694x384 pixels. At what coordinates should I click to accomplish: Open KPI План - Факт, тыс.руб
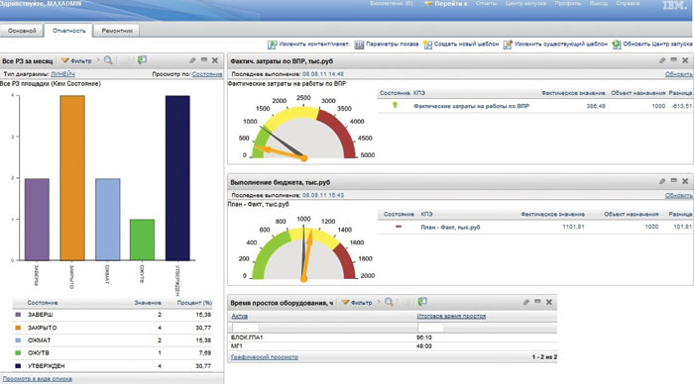pyautogui.click(x=450, y=227)
